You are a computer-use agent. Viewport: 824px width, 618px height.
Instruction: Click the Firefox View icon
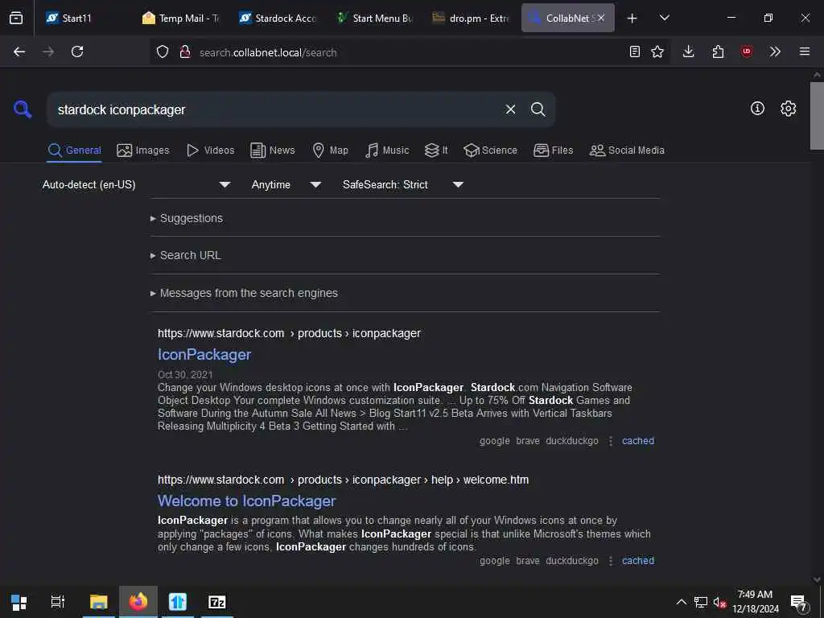16,18
